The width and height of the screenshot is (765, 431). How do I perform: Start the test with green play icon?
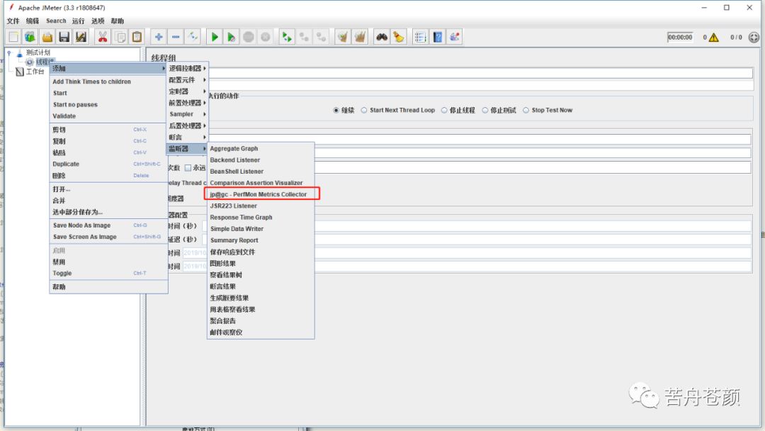214,37
